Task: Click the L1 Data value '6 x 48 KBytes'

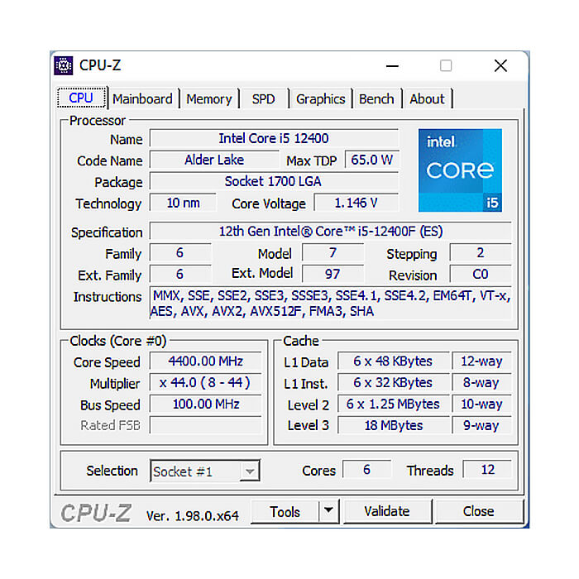Action: click(393, 361)
